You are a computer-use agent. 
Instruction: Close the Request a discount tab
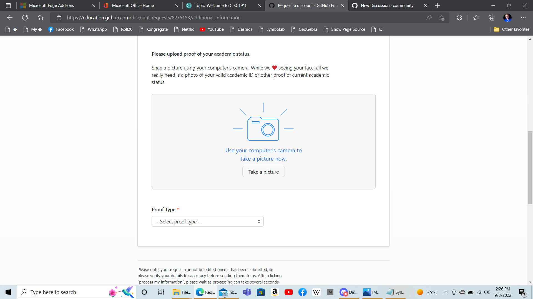343,6
